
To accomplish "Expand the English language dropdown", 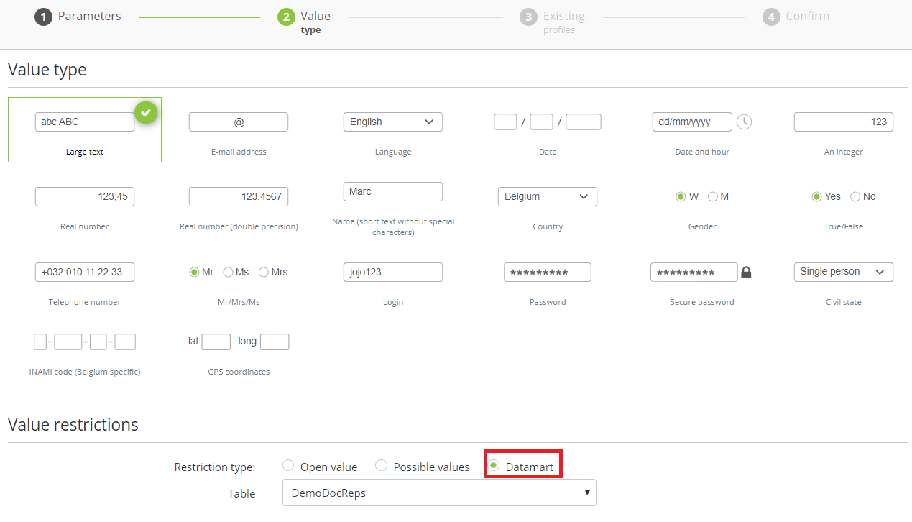I will 392,122.
